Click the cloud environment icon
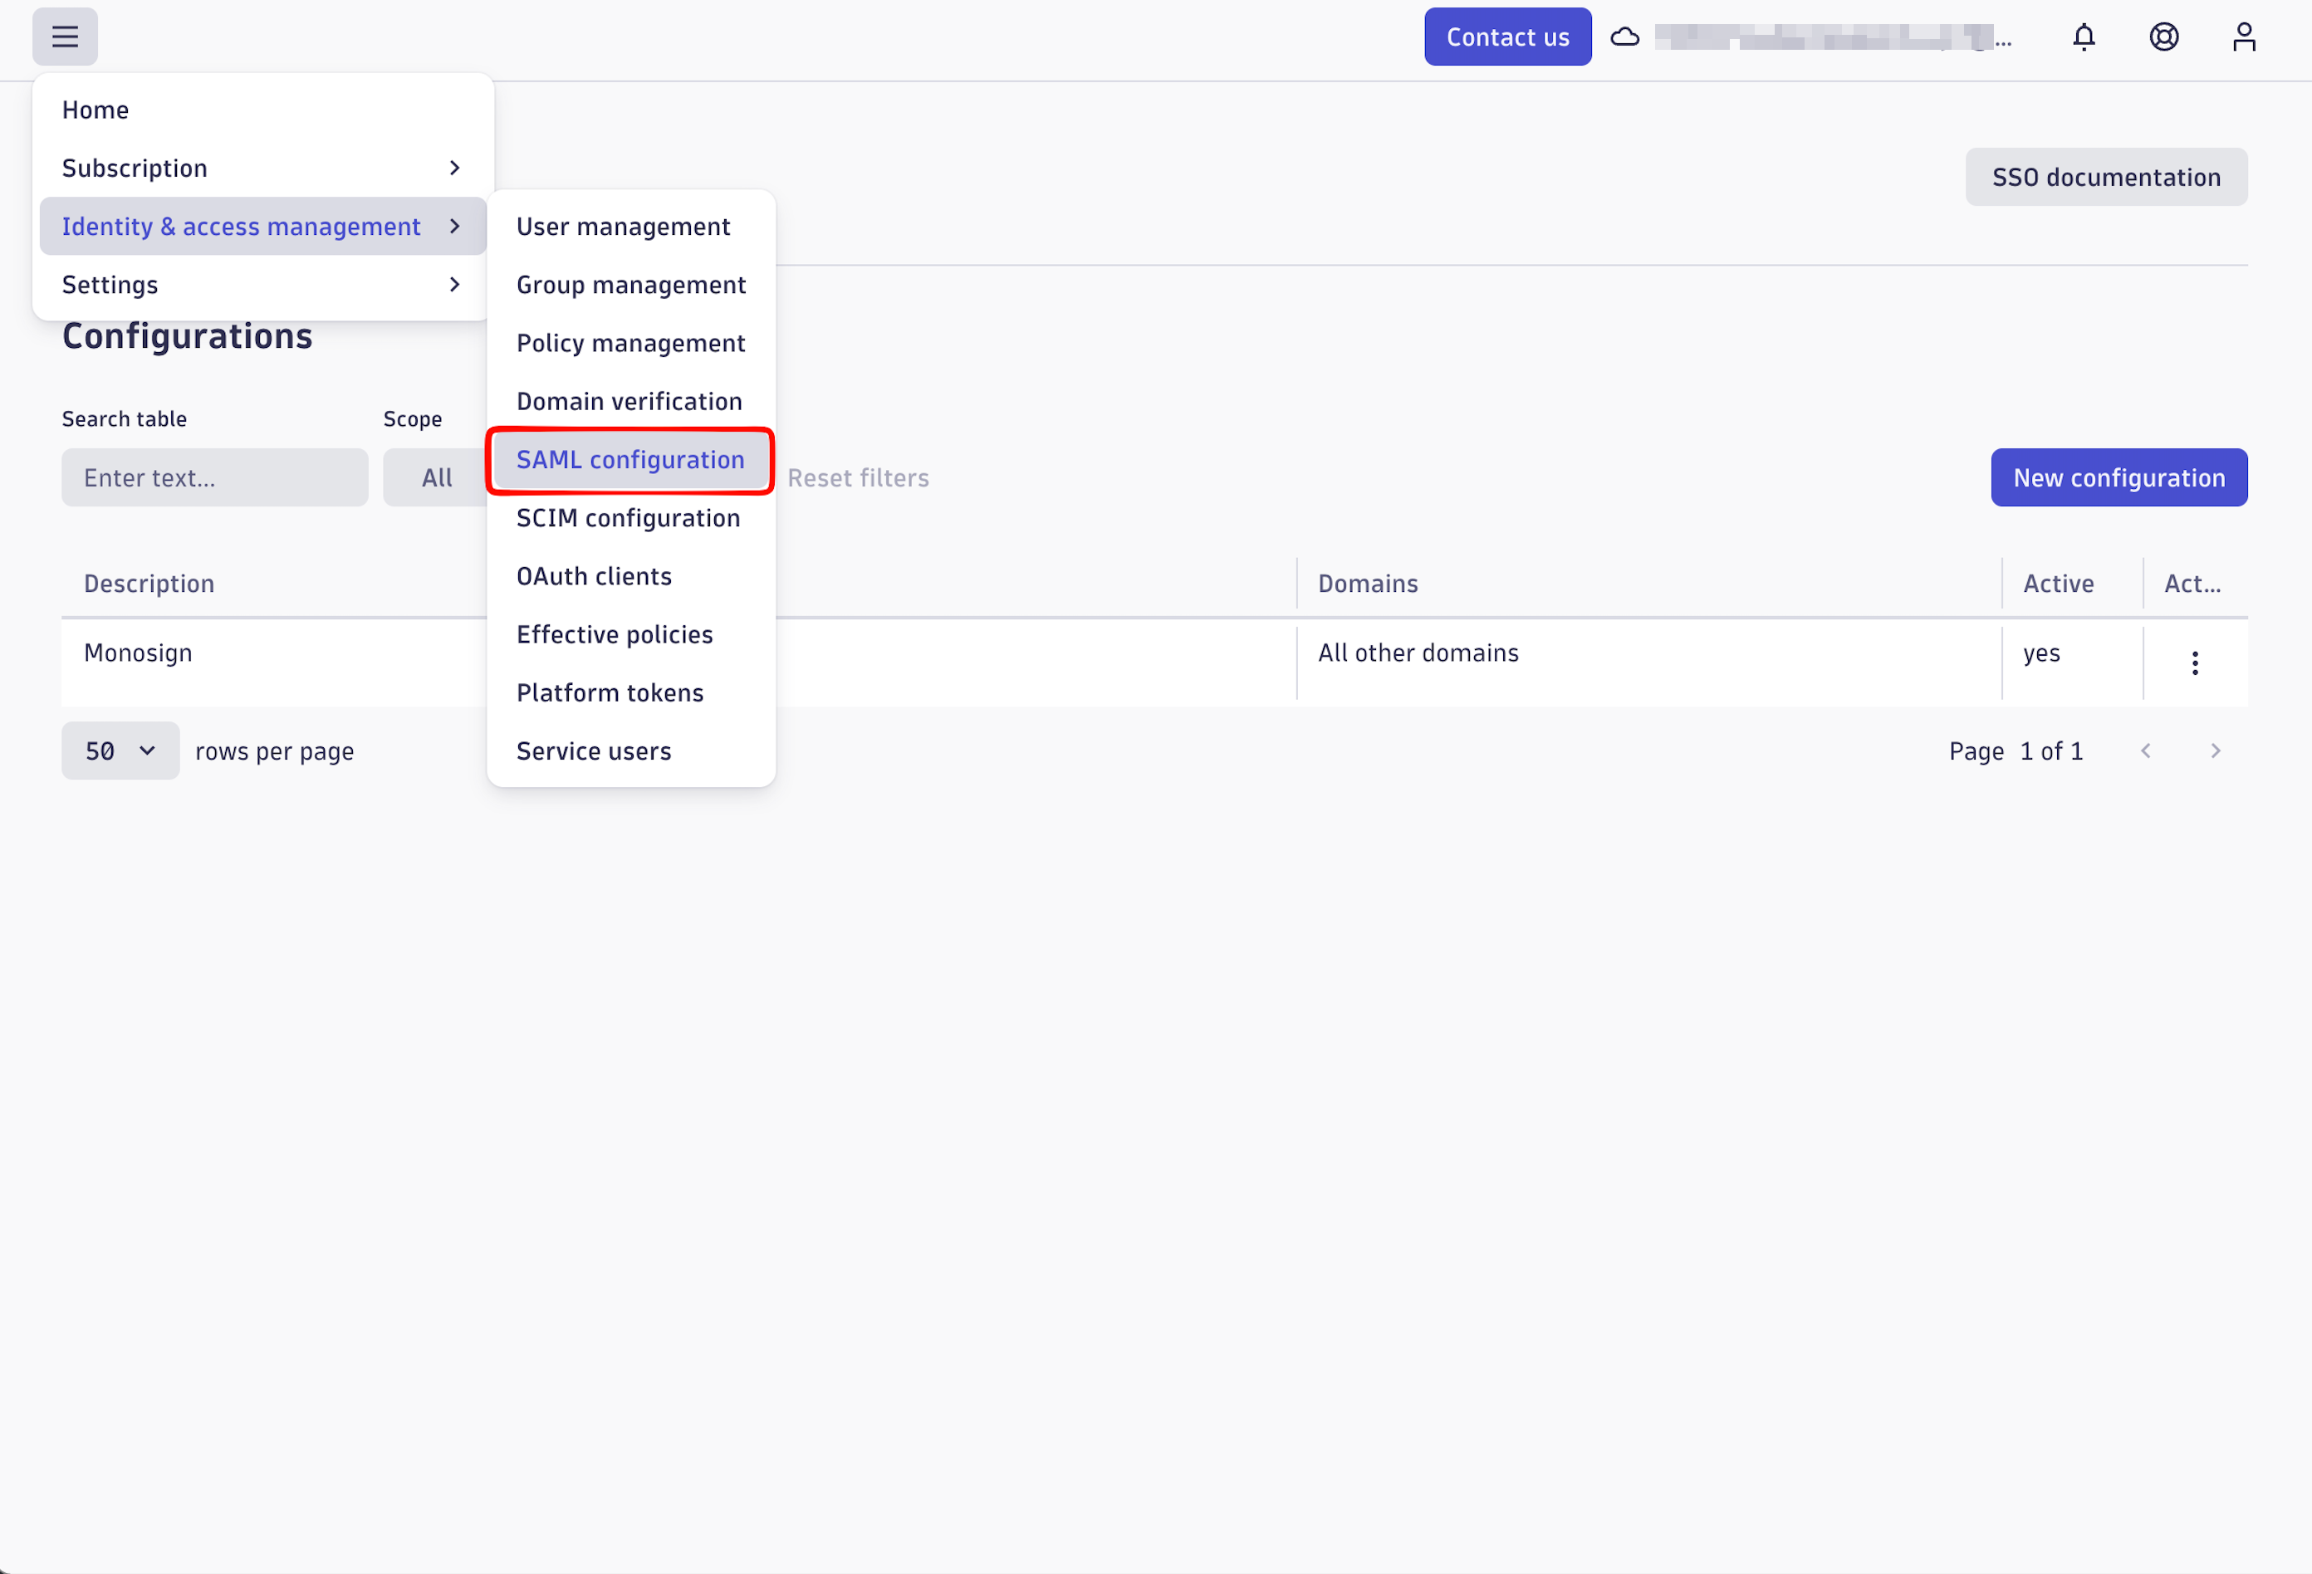Viewport: 2312px width, 1574px height. [1624, 37]
